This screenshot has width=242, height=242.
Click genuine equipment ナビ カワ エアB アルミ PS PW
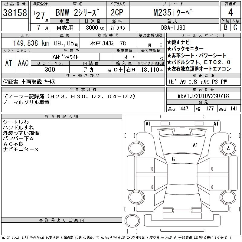tap(198, 82)
